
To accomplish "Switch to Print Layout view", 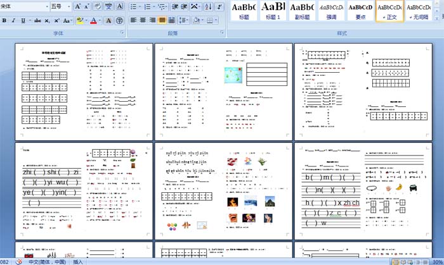I will tap(396, 262).
